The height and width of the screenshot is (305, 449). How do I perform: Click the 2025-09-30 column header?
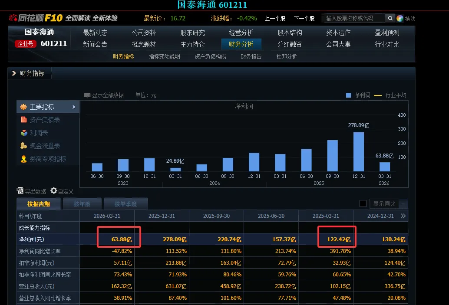tap(217, 216)
